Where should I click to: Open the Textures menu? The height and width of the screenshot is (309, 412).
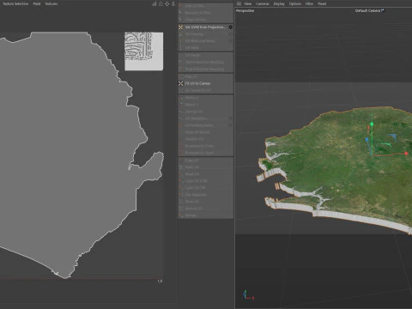(51, 3)
